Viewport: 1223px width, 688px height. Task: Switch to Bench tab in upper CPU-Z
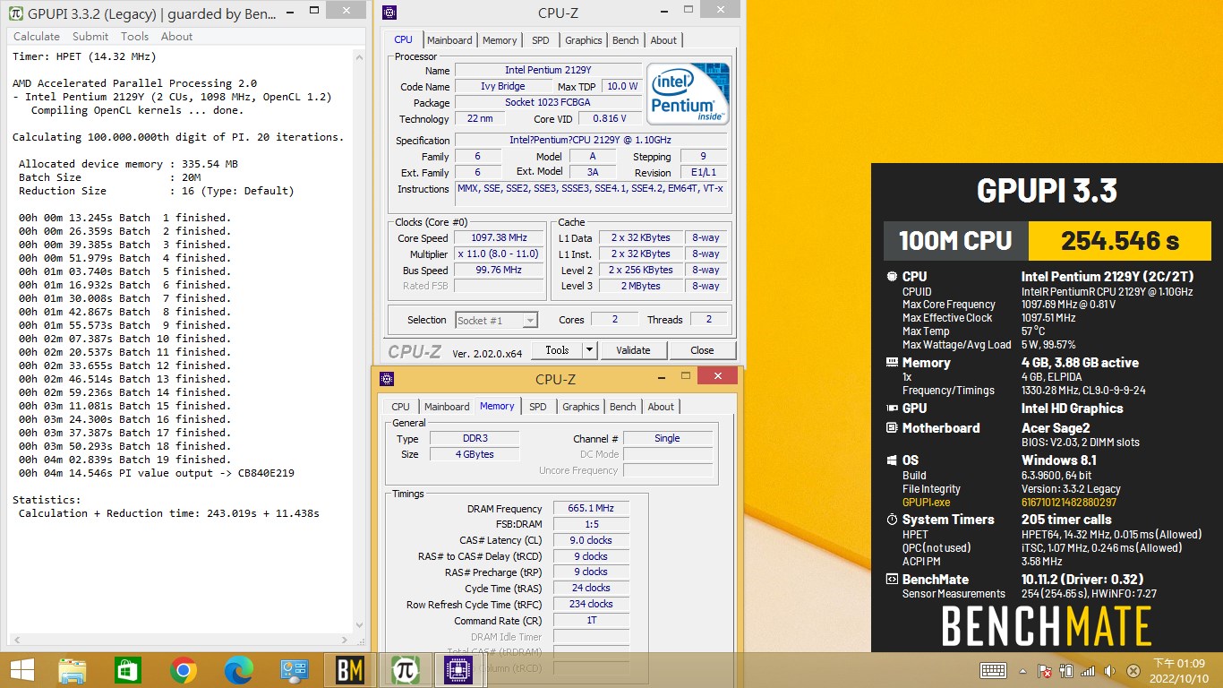pos(626,40)
